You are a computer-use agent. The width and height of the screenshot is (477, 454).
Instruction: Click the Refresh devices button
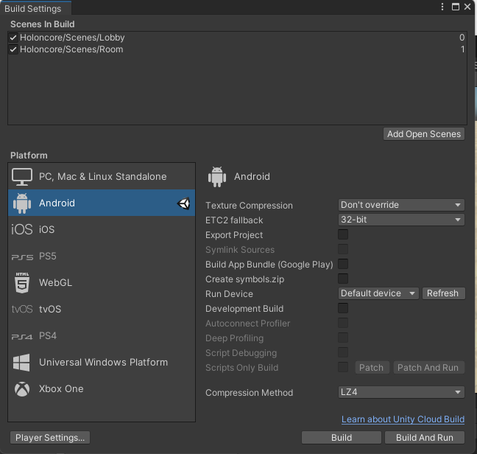tap(443, 293)
